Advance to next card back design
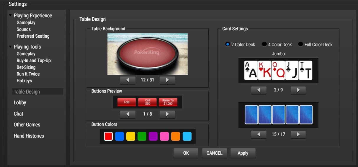 (298, 134)
